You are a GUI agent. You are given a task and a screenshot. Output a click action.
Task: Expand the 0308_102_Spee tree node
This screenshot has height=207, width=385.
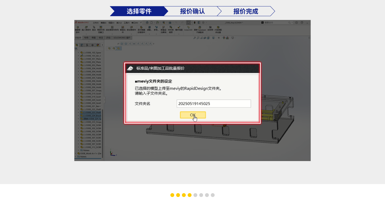78,52
